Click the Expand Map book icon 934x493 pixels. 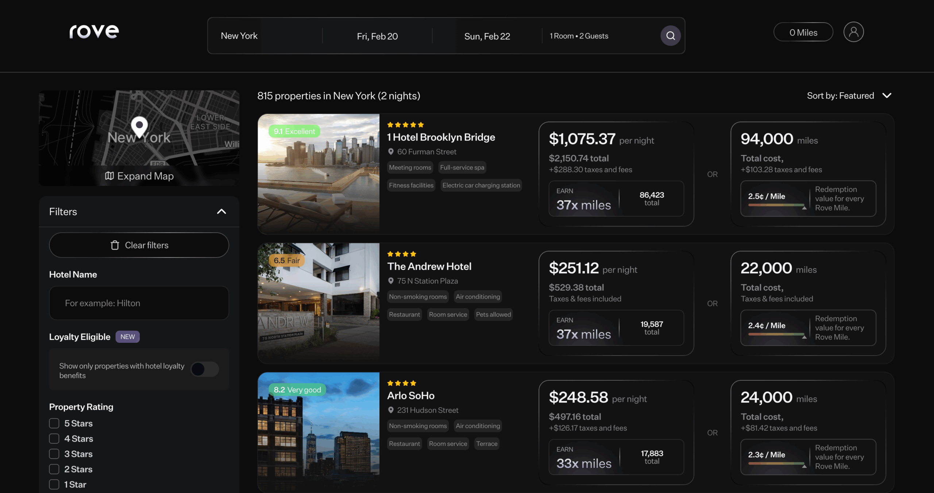coord(109,176)
